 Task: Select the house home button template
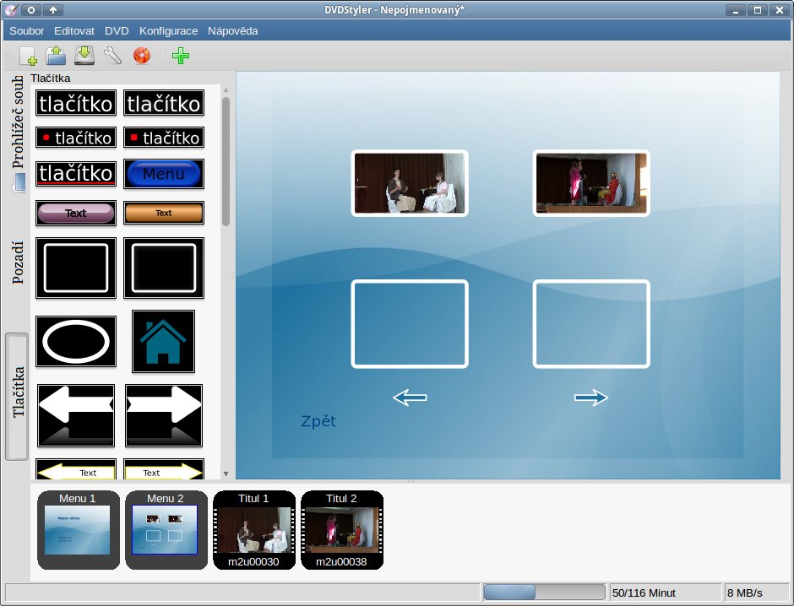[163, 341]
